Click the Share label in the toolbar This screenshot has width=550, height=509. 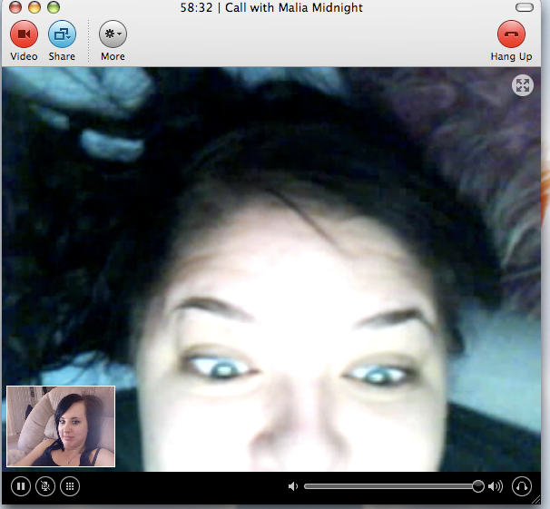click(62, 56)
